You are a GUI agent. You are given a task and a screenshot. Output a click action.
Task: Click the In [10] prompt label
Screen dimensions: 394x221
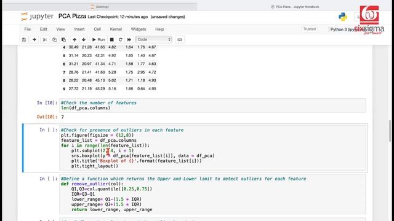click(47, 103)
